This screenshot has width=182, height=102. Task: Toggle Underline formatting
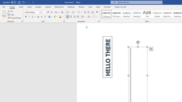pos(33,17)
